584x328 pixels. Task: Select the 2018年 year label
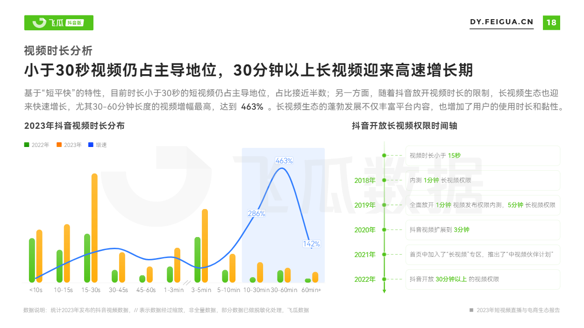(365, 181)
